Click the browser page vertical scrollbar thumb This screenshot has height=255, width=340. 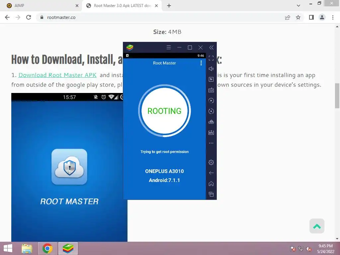(337, 96)
